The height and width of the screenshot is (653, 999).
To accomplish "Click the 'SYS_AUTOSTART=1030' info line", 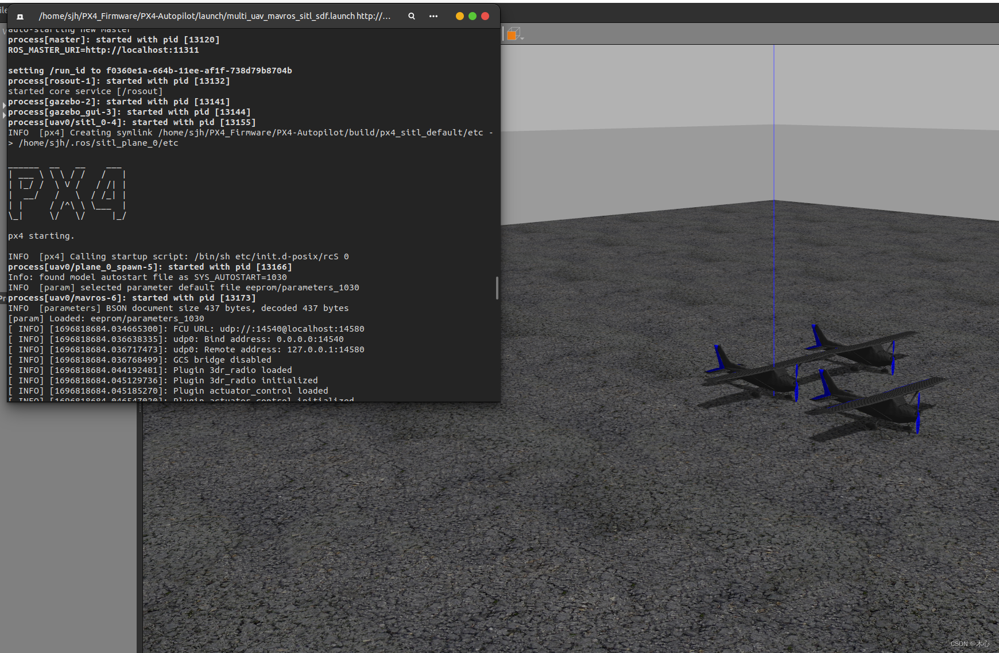I will pyautogui.click(x=148, y=277).
